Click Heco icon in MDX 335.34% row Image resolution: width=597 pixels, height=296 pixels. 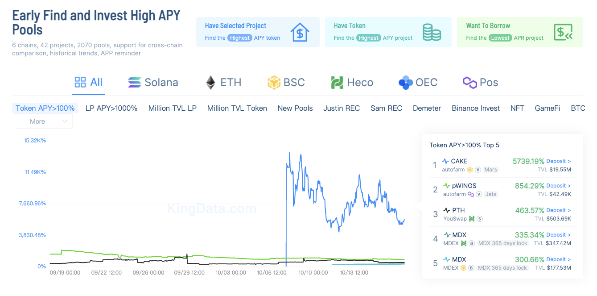click(x=463, y=243)
